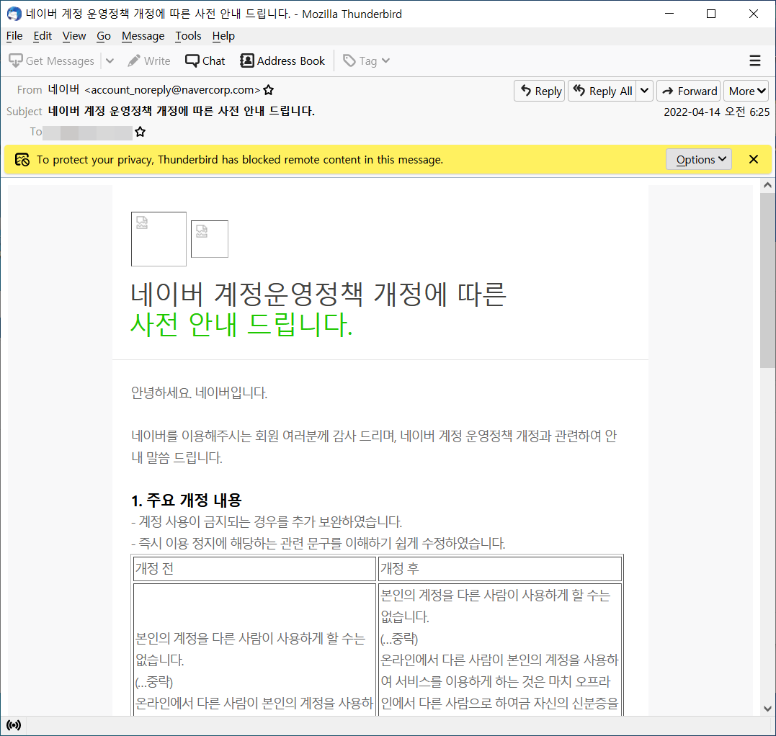Click the heading 1. 주요 개정 내용
Image resolution: width=776 pixels, height=736 pixels.
[x=187, y=500]
